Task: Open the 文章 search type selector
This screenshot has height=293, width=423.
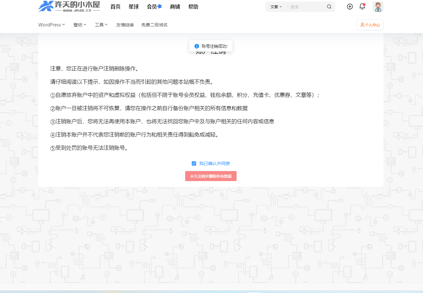Action: coord(276,7)
